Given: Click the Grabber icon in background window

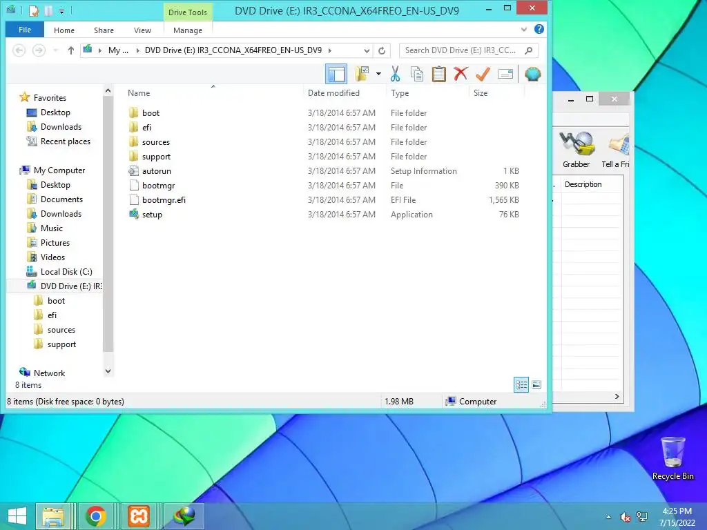Looking at the screenshot, I should pos(576,150).
